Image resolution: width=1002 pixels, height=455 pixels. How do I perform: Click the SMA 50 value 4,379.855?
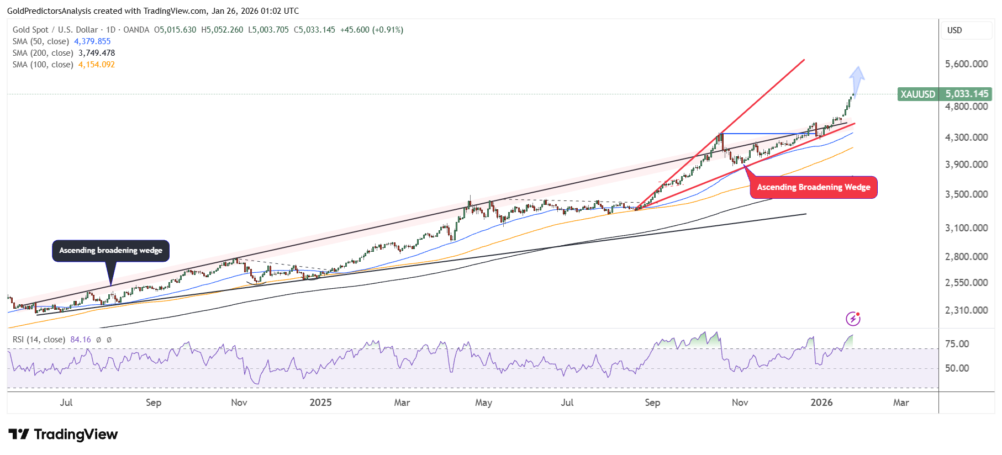92,41
